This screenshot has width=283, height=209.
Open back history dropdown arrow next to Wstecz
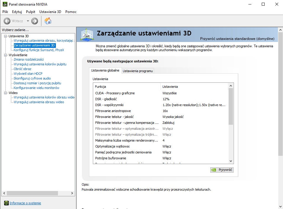click(x=28, y=21)
